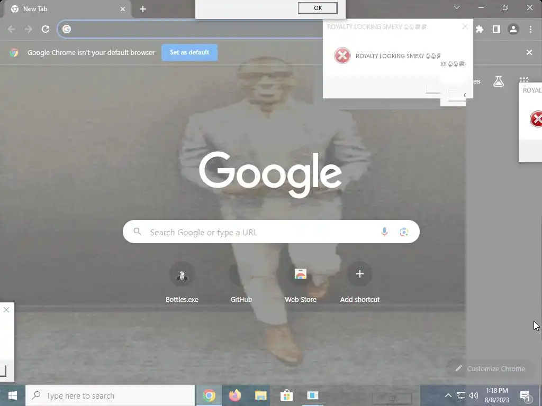Viewport: 542px width, 406px height.
Task: Go back using the back arrow
Action: pyautogui.click(x=12, y=30)
